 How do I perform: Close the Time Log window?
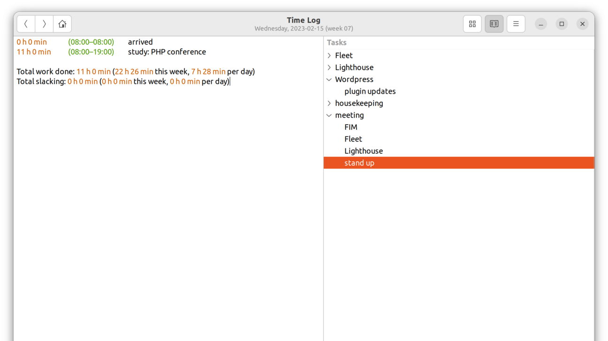click(x=582, y=24)
